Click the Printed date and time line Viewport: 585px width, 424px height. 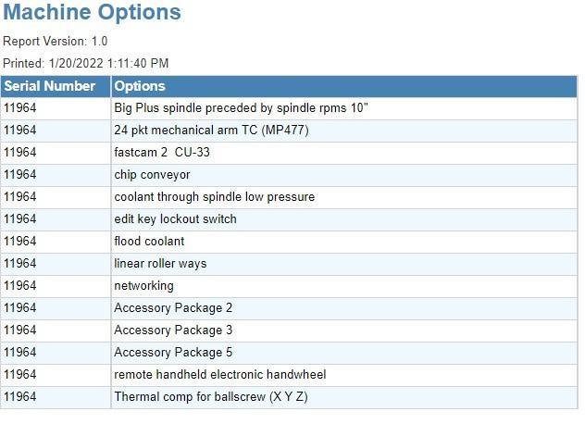pos(86,63)
